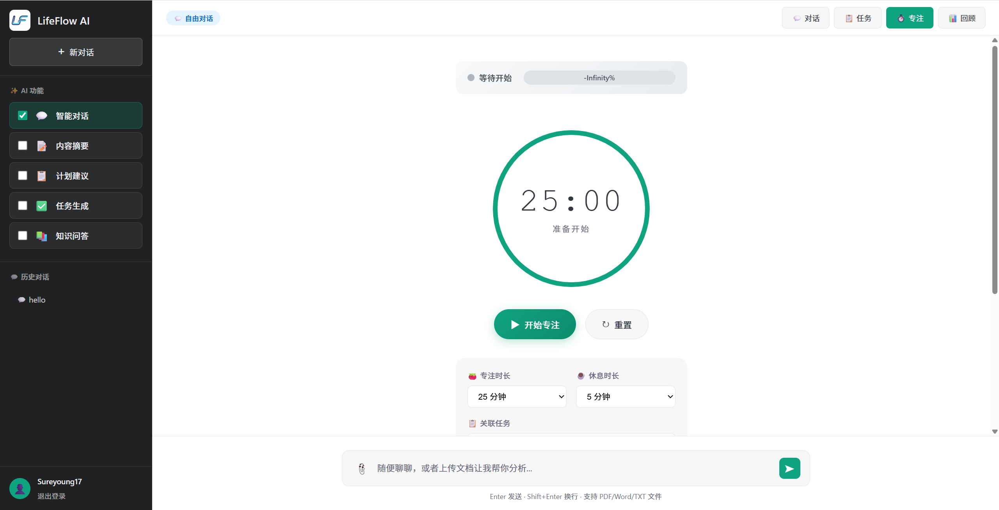
Task: Open the 内容摘要 AI feature
Action: click(x=76, y=145)
